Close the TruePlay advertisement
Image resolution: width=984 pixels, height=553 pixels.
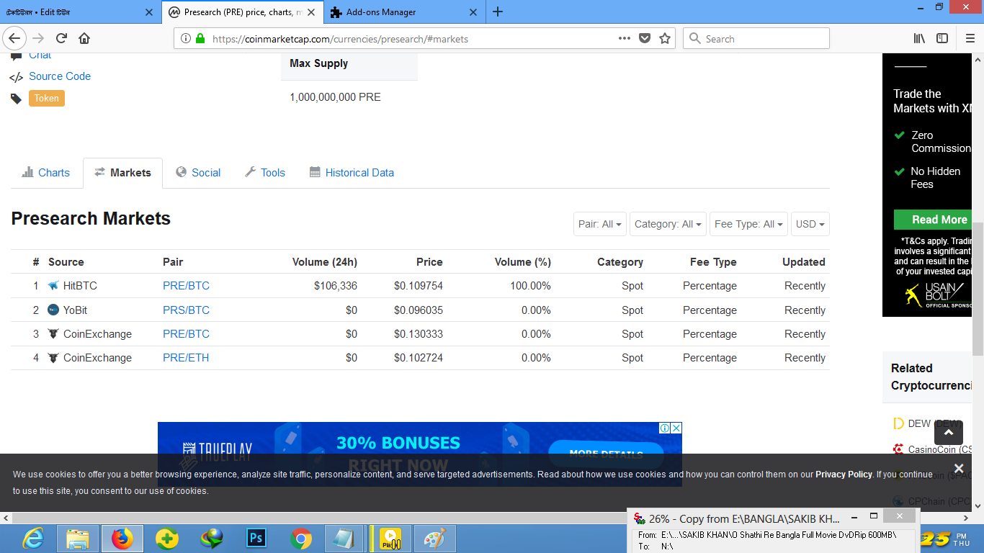(676, 428)
